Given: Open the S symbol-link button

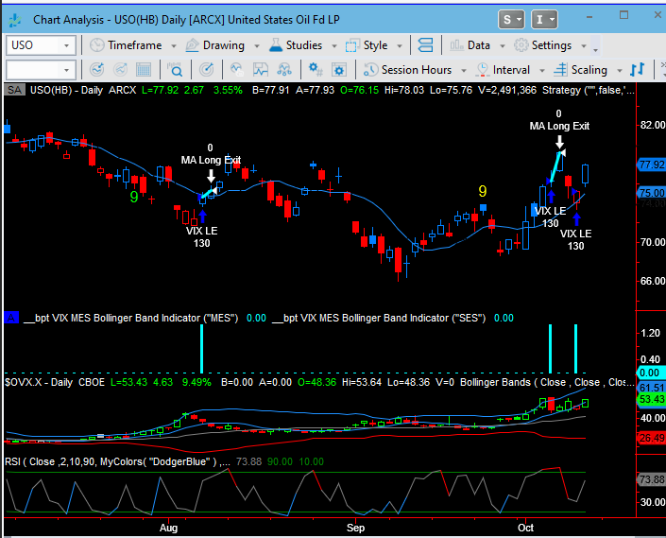Looking at the screenshot, I should pyautogui.click(x=511, y=20).
